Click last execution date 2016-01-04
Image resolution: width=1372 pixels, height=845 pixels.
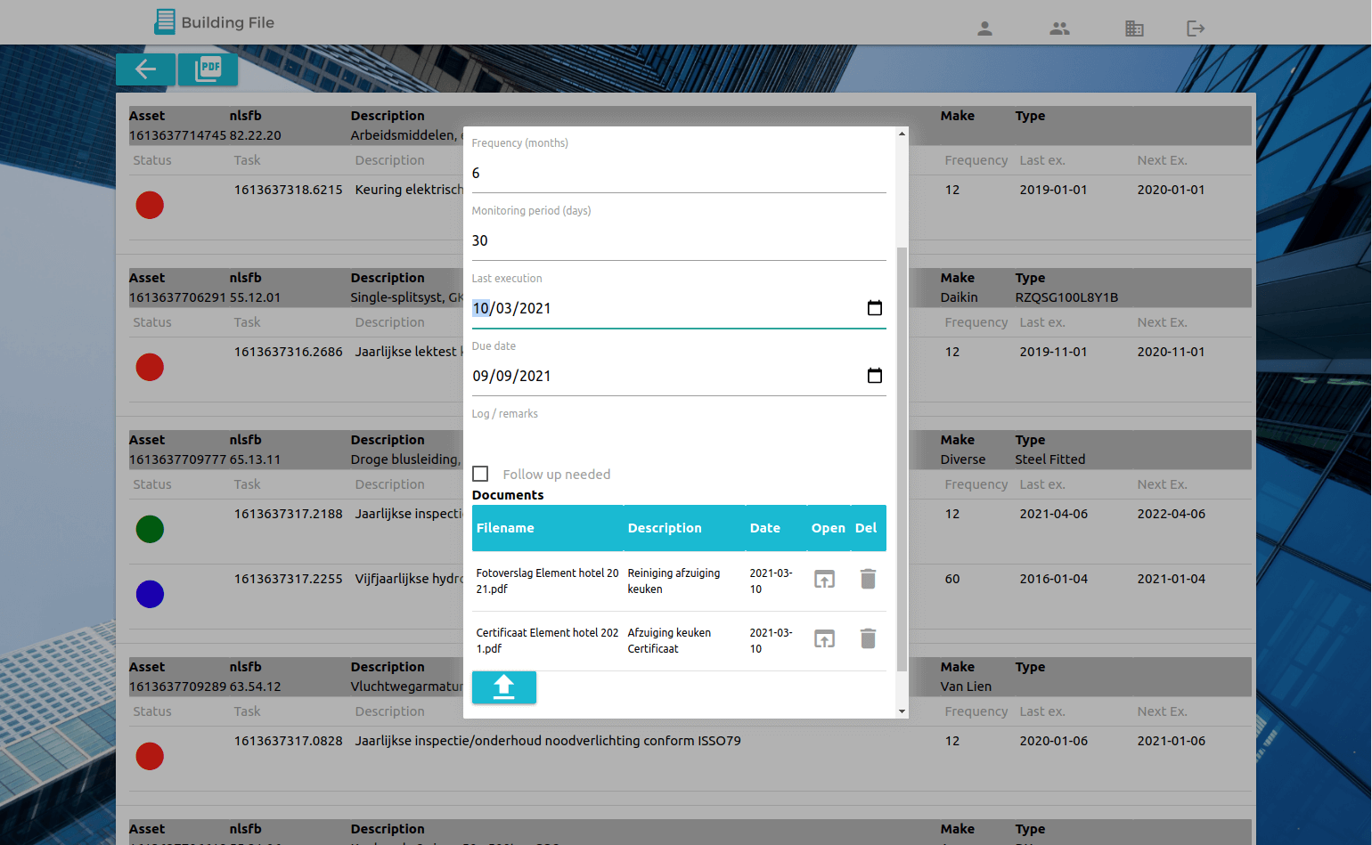pyautogui.click(x=1054, y=579)
